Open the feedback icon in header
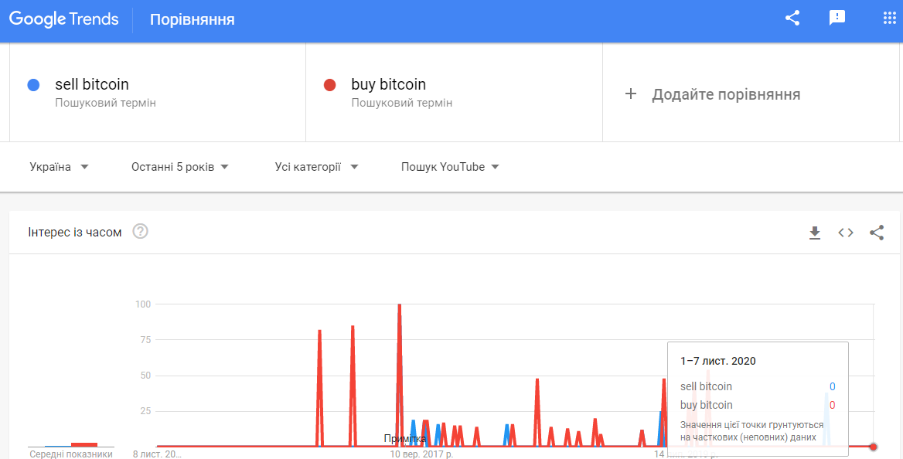This screenshot has height=459, width=903. coord(837,18)
